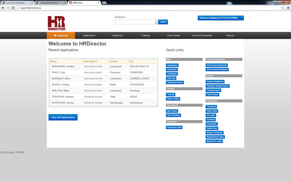Open the Call Logs quick link

171,78
